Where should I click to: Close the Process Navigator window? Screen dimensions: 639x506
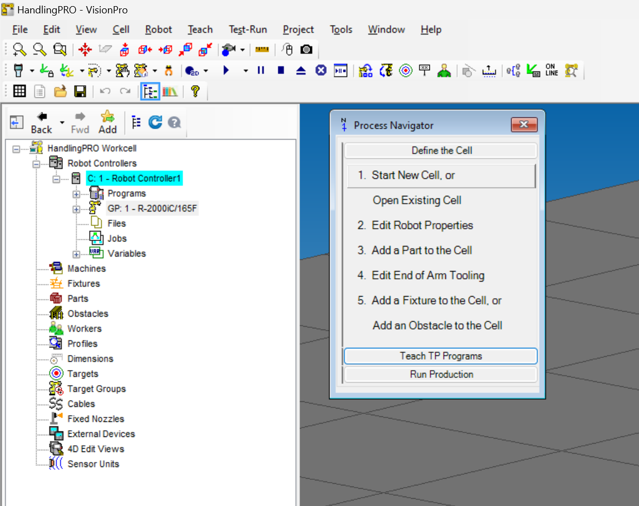[x=524, y=125]
